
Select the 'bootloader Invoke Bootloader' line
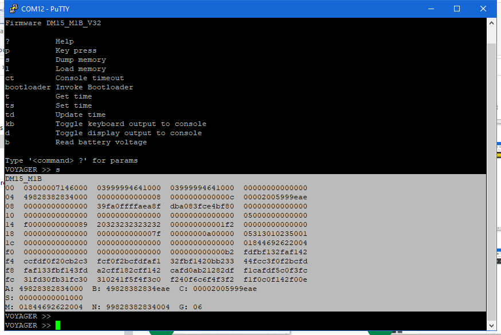(69, 86)
